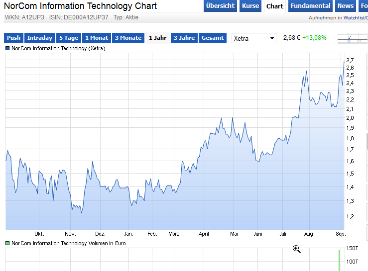Open the partially visible Fo tab
This screenshot has height=271, width=368.
coord(364,6)
